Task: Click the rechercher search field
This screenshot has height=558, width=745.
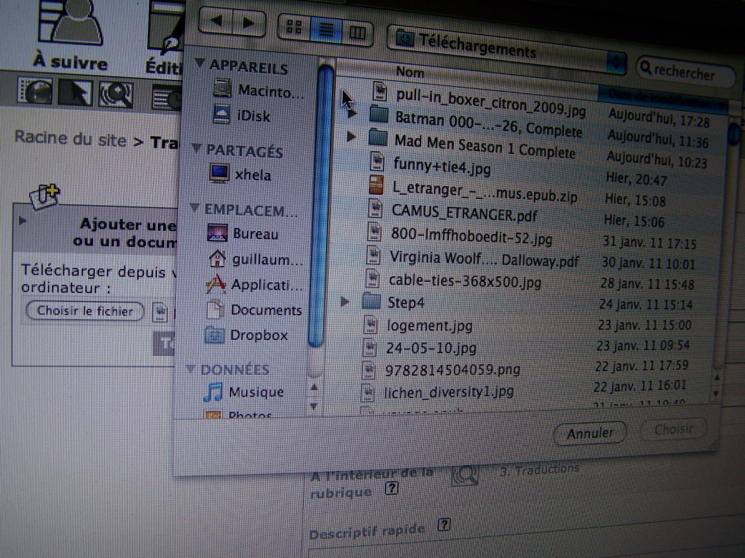Action: [x=686, y=72]
